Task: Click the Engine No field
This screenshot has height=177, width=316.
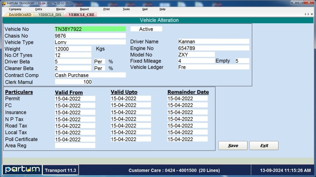Action: click(214, 48)
